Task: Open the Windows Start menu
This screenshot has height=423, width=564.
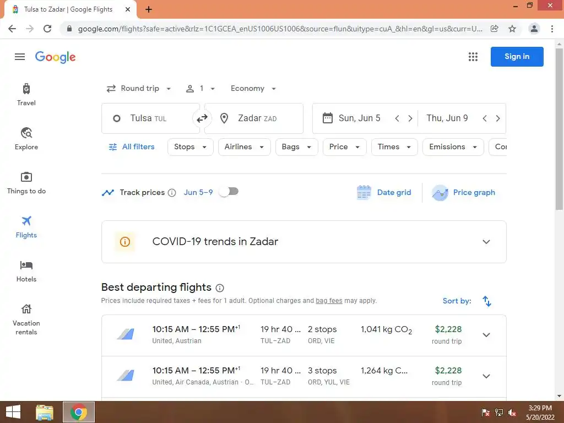Action: pos(13,412)
